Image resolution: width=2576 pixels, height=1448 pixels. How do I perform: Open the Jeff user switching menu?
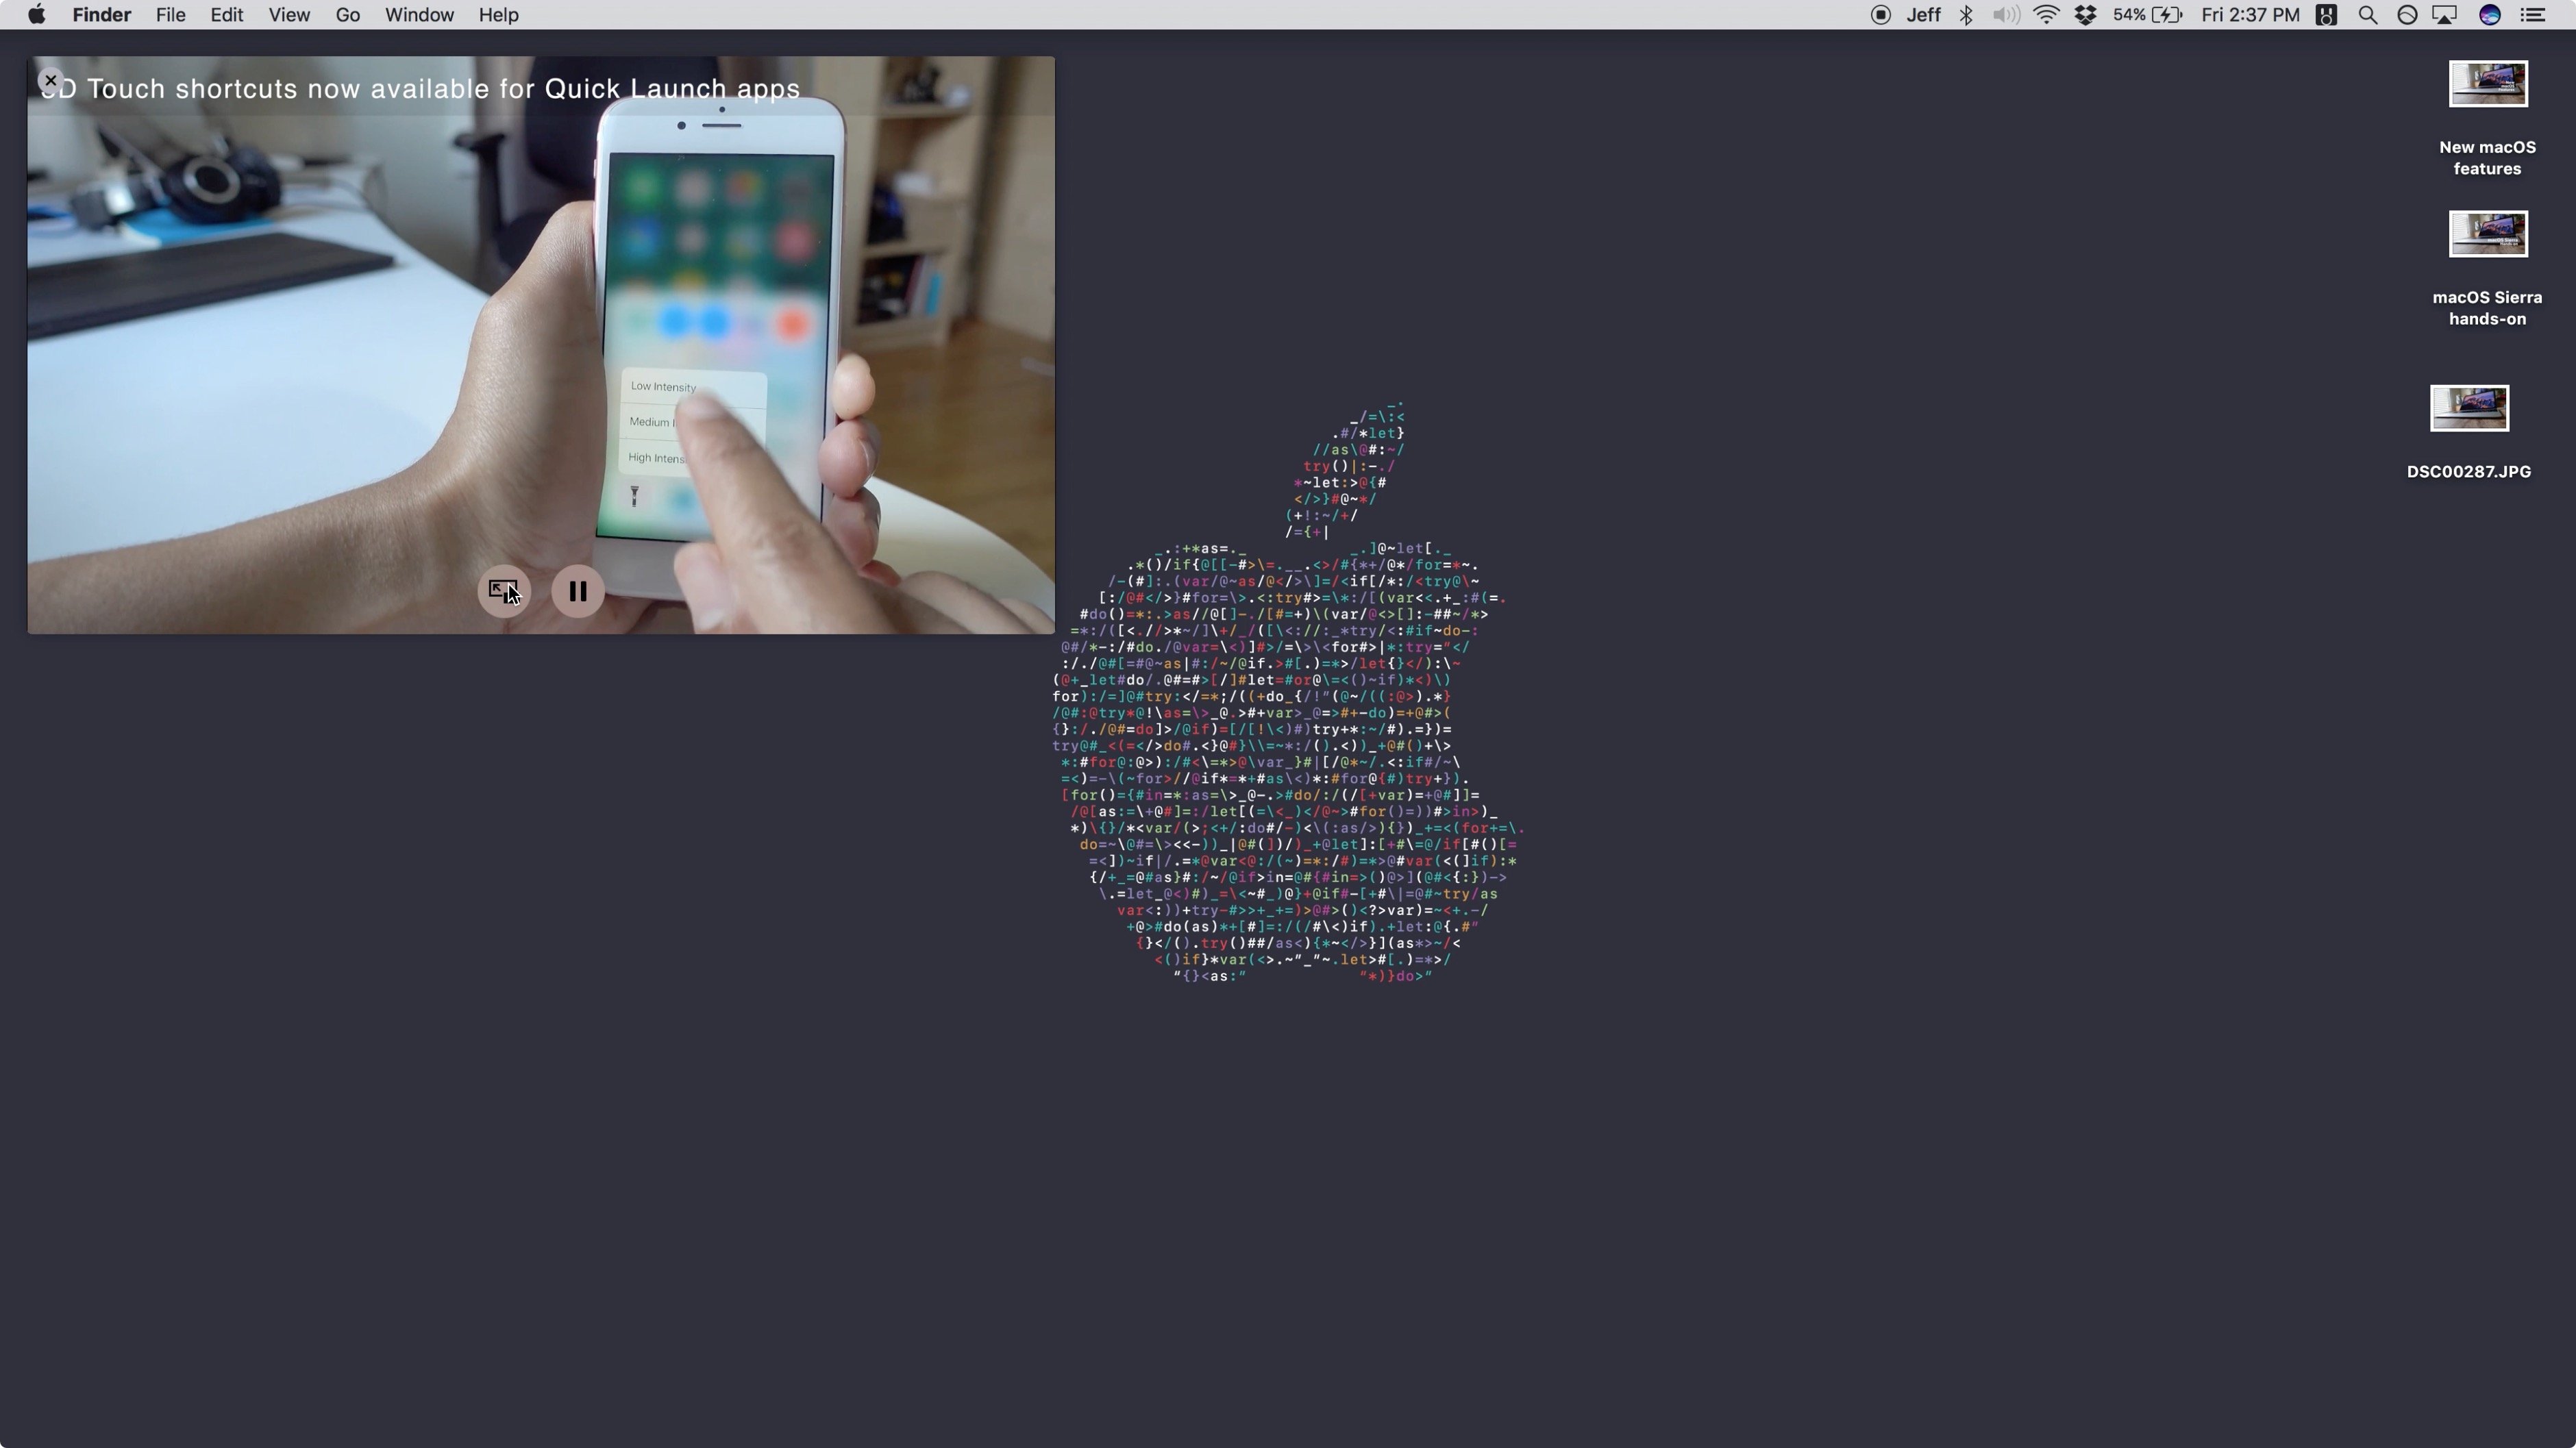(x=1923, y=15)
